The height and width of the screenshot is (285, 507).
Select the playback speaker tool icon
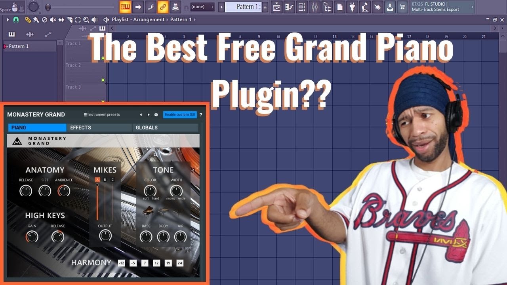pos(95,19)
